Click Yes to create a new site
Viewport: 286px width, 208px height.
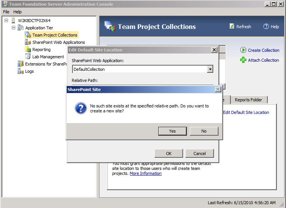(x=172, y=131)
